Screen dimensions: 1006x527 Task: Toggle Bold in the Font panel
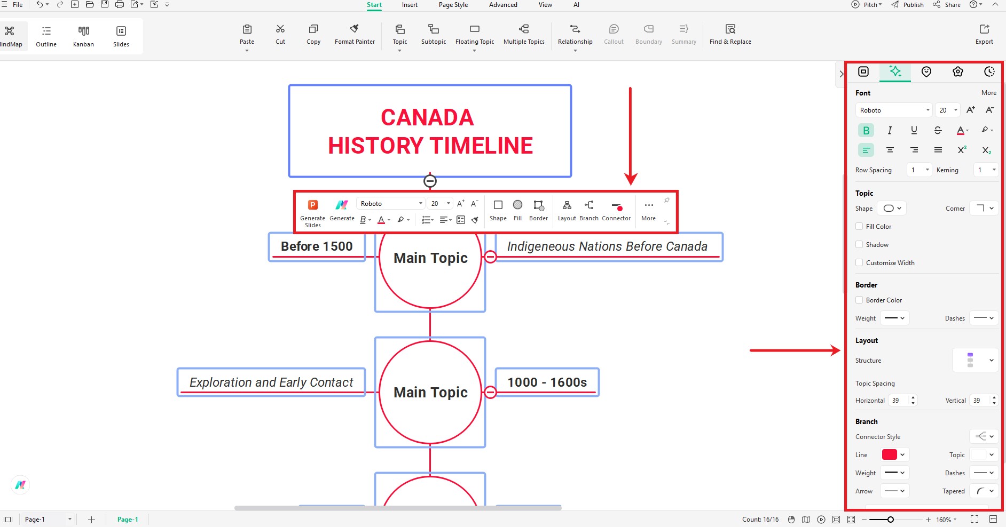[x=866, y=130]
